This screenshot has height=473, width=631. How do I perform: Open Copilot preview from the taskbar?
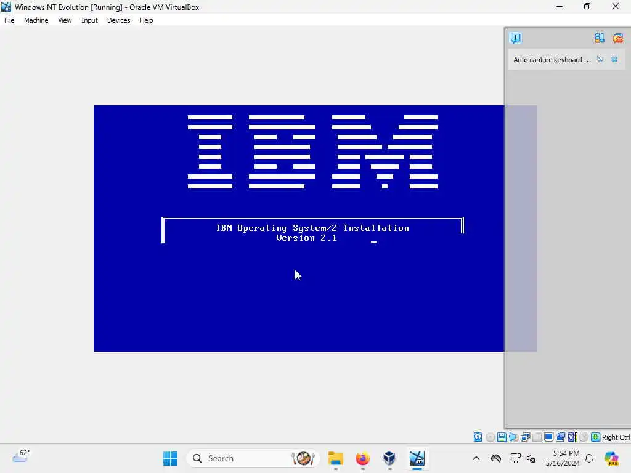click(x=611, y=458)
